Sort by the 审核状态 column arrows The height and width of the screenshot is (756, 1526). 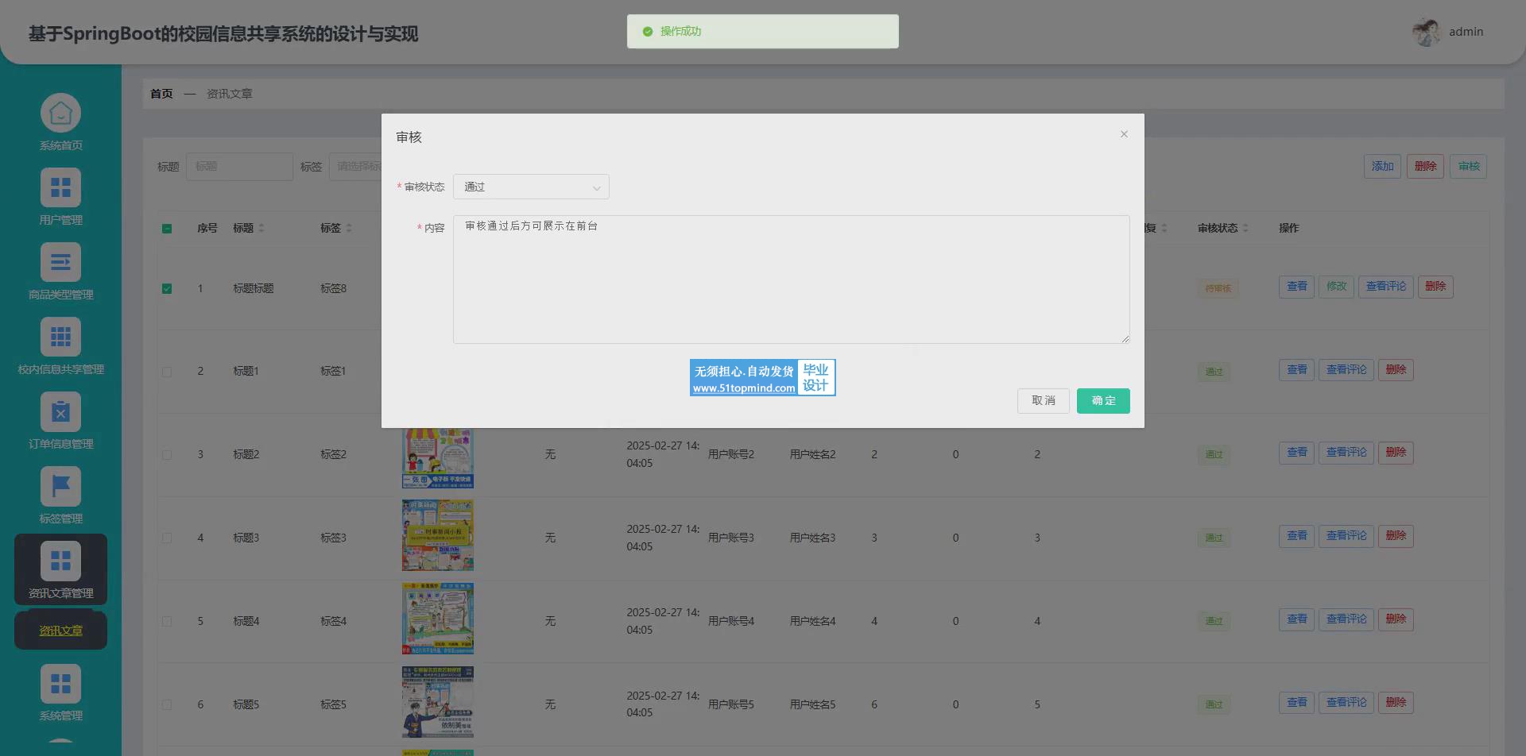(1245, 229)
